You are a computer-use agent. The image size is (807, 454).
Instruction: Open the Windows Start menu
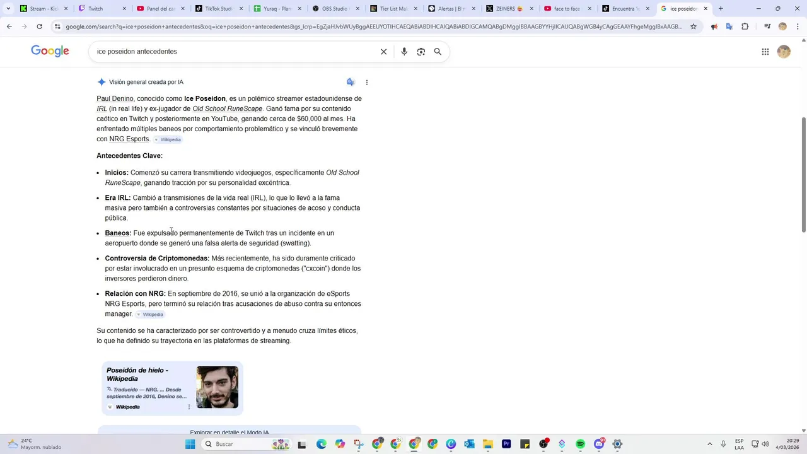190,444
